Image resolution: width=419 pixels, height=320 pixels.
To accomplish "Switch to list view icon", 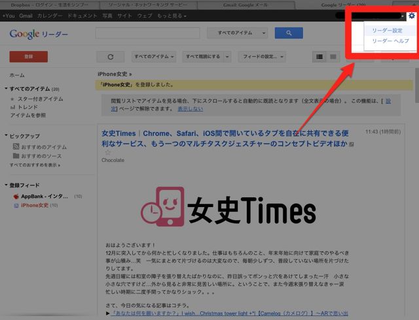I will [319, 57].
